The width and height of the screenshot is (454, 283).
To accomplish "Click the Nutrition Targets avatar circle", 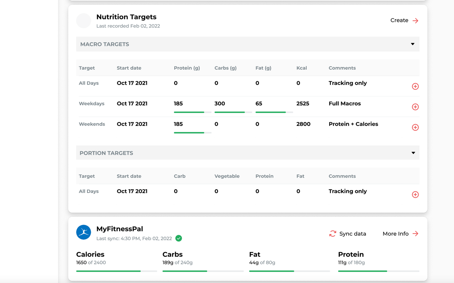I will click(84, 21).
